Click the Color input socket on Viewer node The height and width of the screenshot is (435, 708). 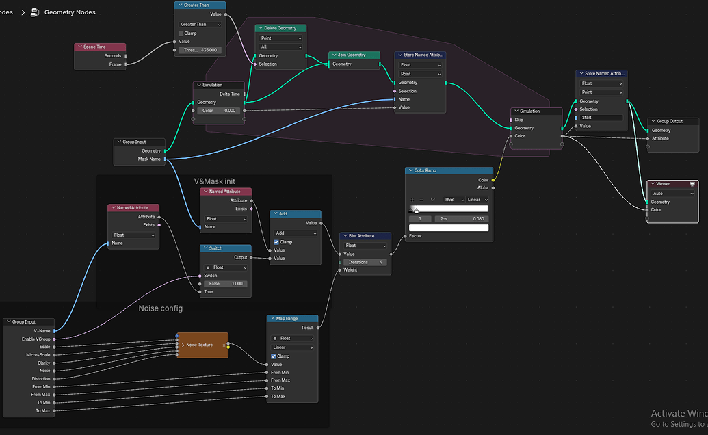coord(647,210)
